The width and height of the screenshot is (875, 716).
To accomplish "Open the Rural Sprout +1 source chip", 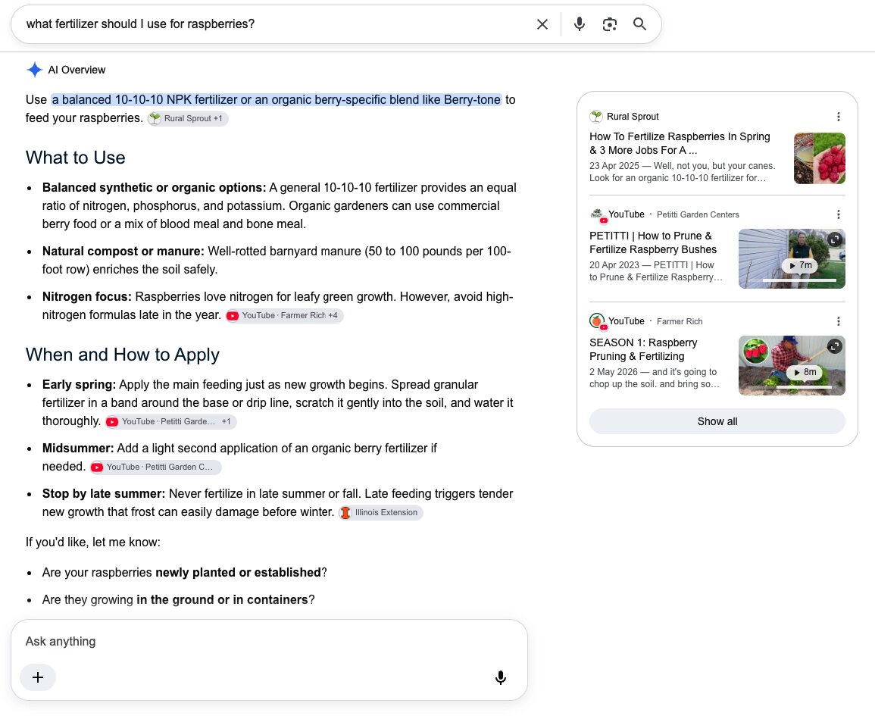I will pos(188,118).
